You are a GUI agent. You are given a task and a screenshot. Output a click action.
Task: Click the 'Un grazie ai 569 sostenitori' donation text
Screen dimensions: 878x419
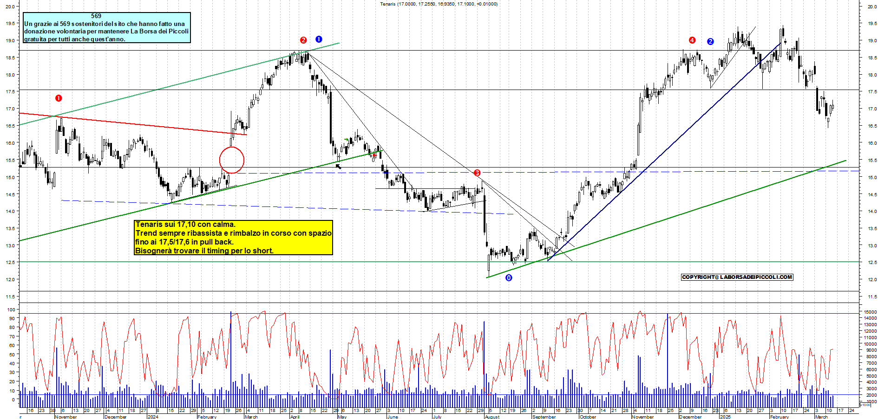[x=106, y=31]
